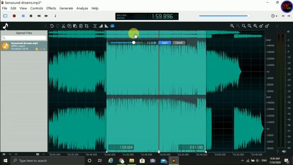Click the first zoom magnifier icon
Image resolution: width=293 pixels, height=165 pixels.
[232, 26]
